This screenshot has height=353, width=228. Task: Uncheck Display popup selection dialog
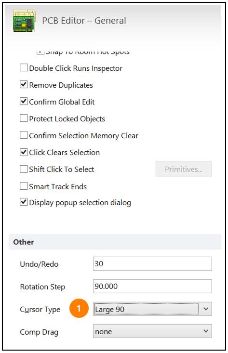[x=24, y=202]
